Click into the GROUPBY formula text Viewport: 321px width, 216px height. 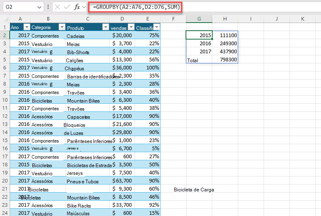point(136,7)
